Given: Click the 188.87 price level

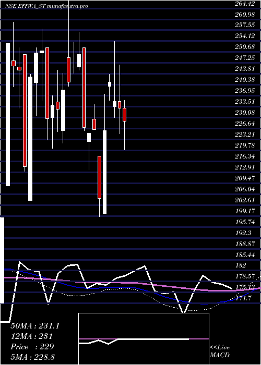Looking at the screenshot, I should click(244, 244).
